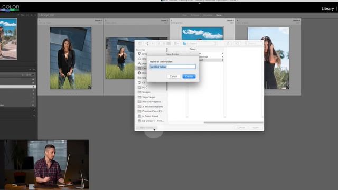Select photo 1 thumbnail in Lightroom grid
Viewport: 338px width, 190px height.
(70, 58)
